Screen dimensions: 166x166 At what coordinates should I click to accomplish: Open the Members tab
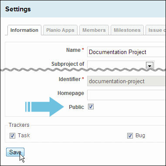point(94,30)
